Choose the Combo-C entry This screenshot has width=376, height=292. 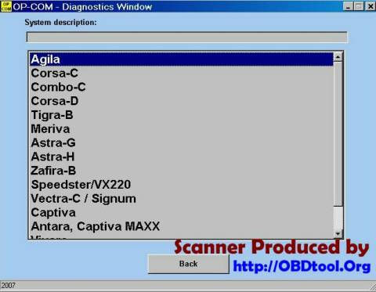coord(182,87)
